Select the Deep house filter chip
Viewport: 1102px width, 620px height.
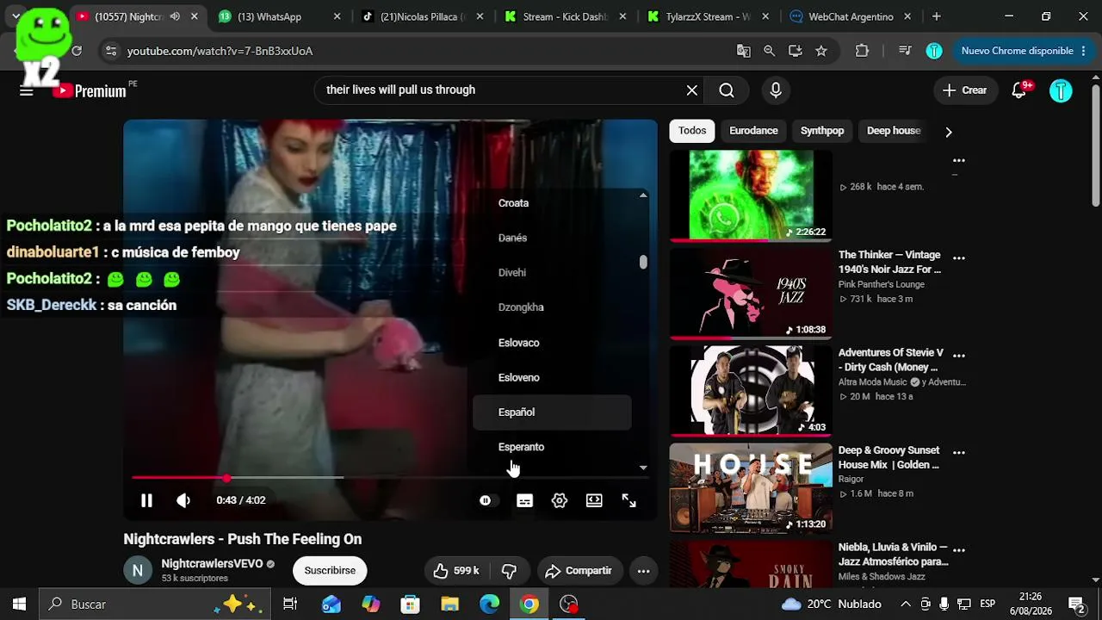click(x=894, y=131)
